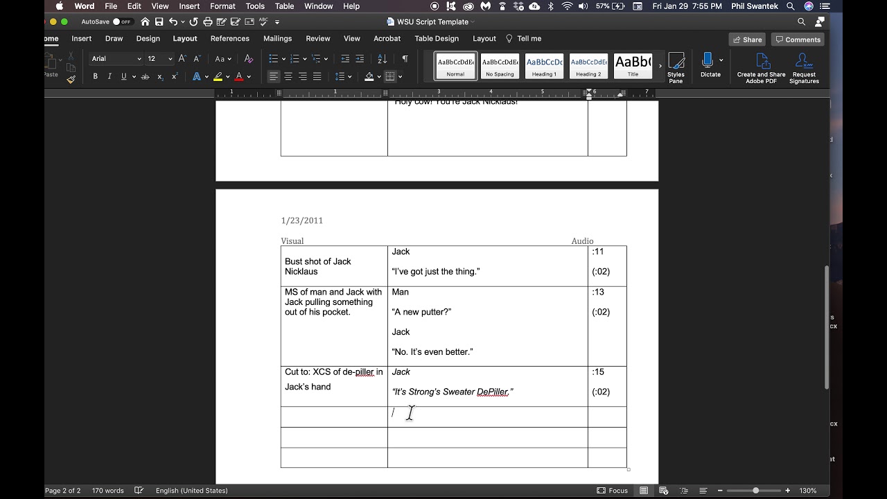887x499 pixels.
Task: Increase paragraph indent
Action: tap(360, 59)
